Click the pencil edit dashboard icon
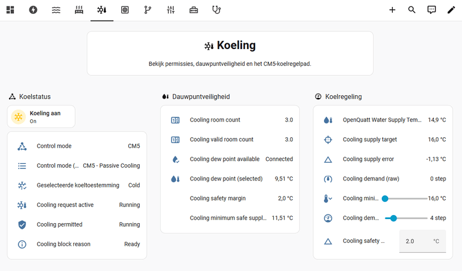 coord(452,10)
